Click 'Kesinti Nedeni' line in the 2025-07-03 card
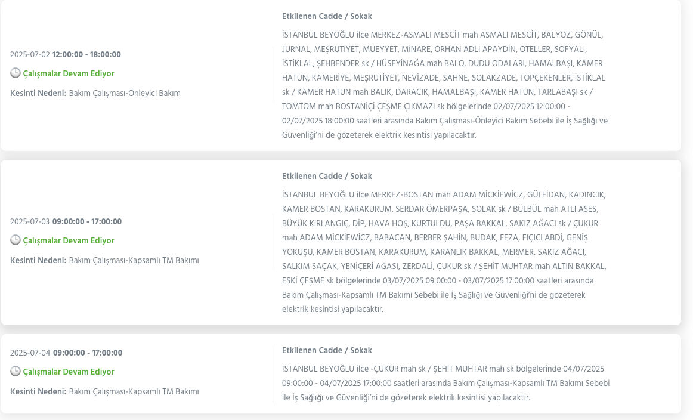The height and width of the screenshot is (420, 693). [104, 261]
